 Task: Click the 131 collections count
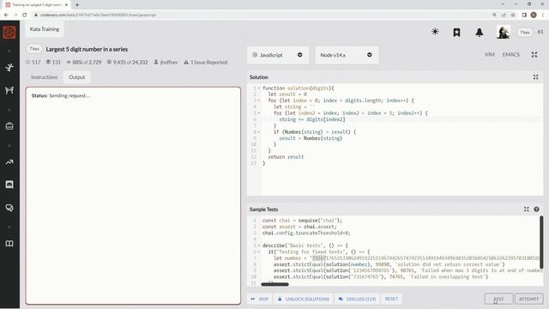pos(53,62)
